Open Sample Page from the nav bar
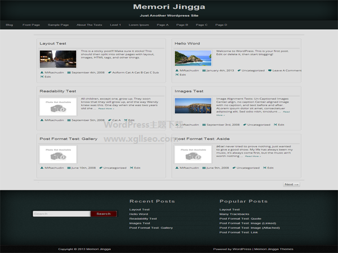The height and width of the screenshot is (253, 338). 58,25
